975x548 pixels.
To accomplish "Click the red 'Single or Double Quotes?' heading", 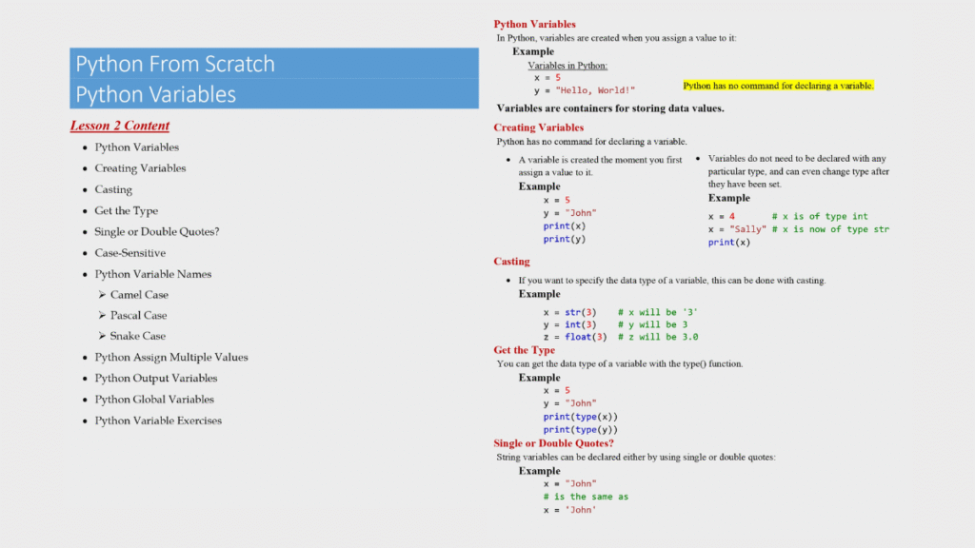I will tap(554, 442).
